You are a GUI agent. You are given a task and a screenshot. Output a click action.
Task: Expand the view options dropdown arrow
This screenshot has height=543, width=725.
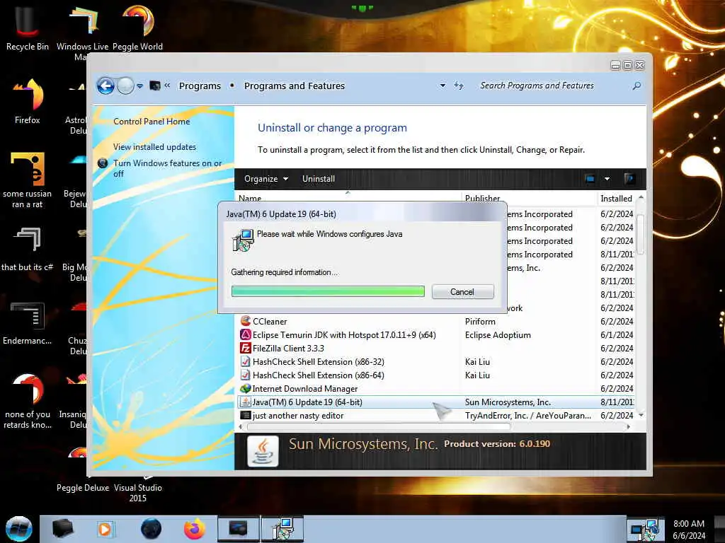pos(607,179)
